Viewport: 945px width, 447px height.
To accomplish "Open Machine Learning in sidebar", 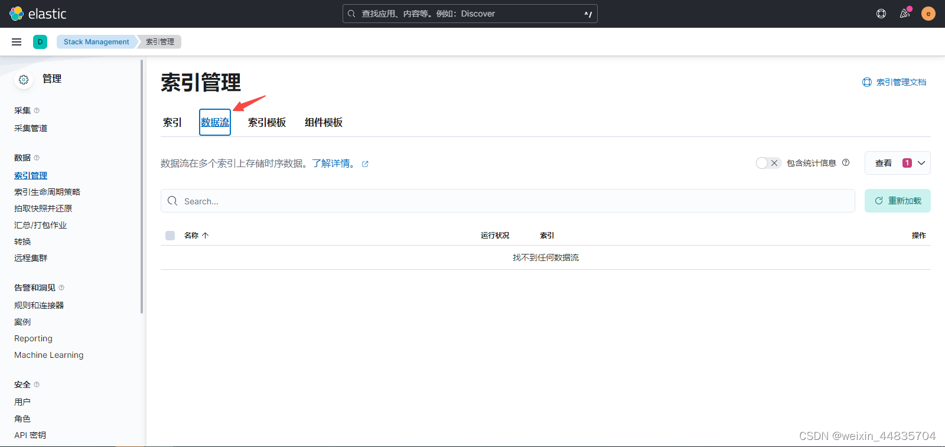I will (x=49, y=355).
